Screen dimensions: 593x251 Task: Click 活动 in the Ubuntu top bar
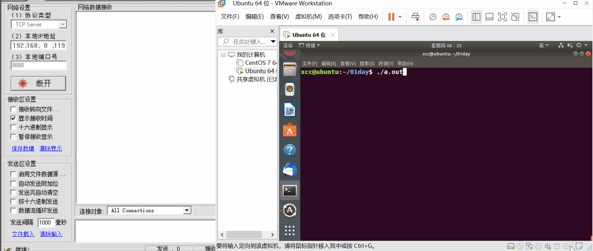pos(288,45)
